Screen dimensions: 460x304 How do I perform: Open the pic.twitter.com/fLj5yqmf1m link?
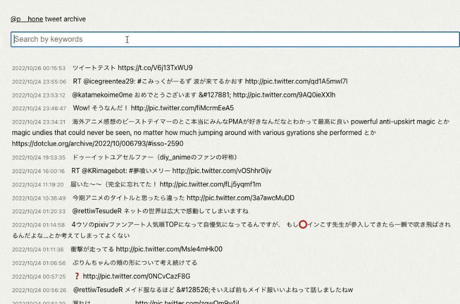pos(210,184)
